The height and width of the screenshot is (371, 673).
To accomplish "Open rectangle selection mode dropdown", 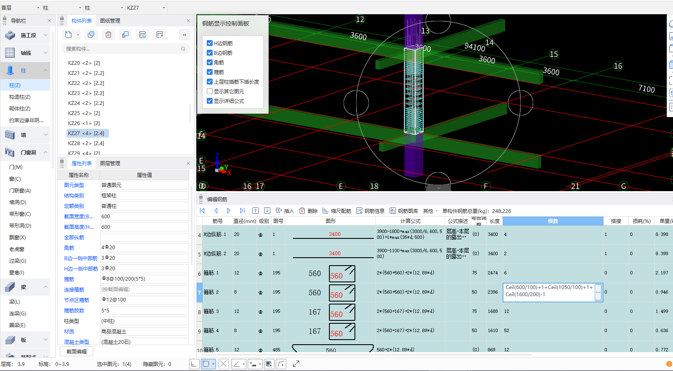I will click(213, 364).
